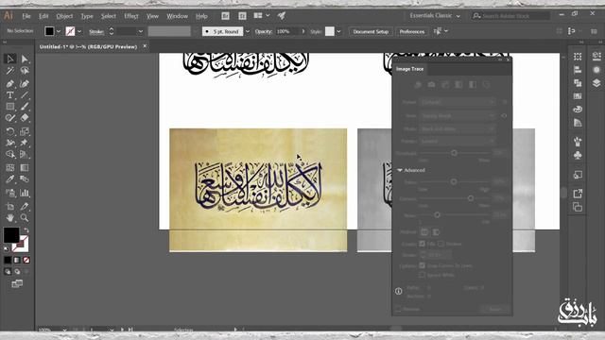The image size is (605, 340).
Task: Set color mode to None swatch
Action: [26, 261]
